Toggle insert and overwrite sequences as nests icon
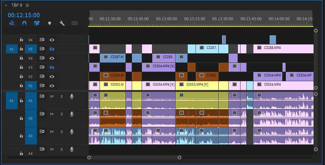325x165 pixels. click(x=11, y=23)
